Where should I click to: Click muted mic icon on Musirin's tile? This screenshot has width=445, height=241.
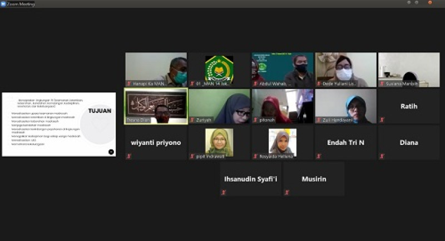287,193
